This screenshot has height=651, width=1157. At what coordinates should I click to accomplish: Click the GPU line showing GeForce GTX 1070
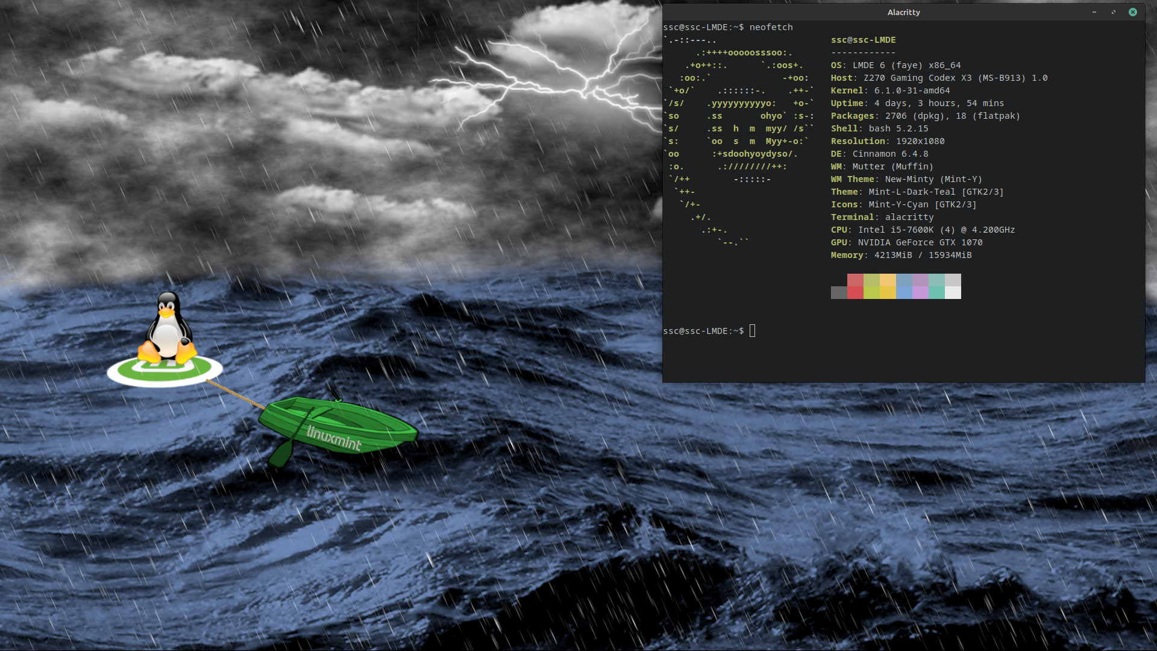pos(906,242)
